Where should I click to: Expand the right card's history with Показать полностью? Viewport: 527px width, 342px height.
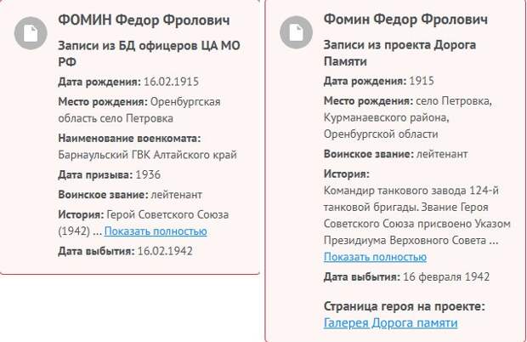[375, 257]
